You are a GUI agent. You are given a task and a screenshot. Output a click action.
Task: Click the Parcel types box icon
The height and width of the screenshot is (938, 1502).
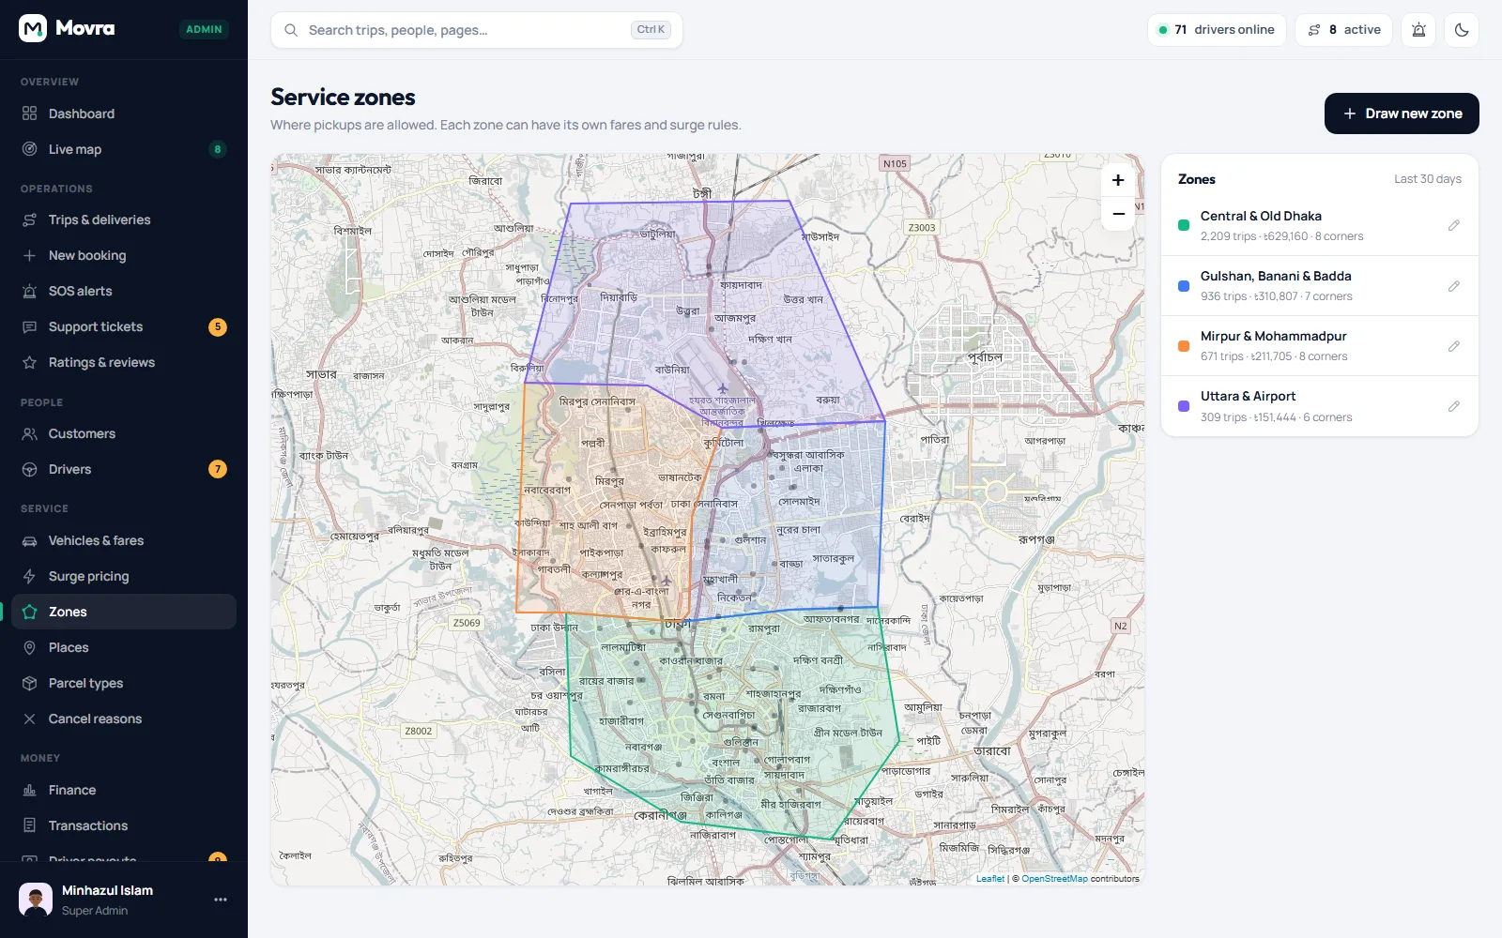(x=29, y=683)
